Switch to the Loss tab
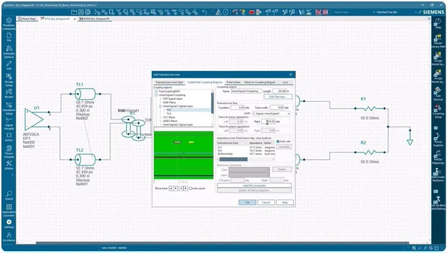This screenshot has width=447, height=253. [x=285, y=82]
